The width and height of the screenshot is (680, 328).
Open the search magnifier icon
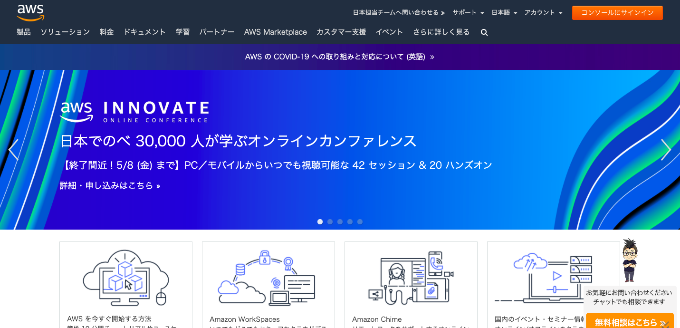[484, 32]
